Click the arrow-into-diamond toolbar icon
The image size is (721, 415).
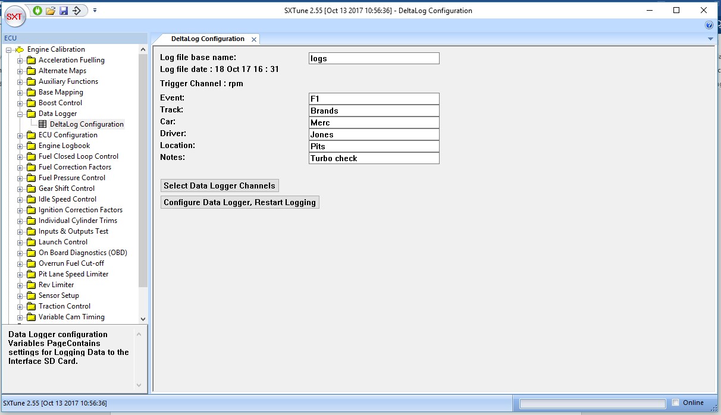click(x=77, y=11)
